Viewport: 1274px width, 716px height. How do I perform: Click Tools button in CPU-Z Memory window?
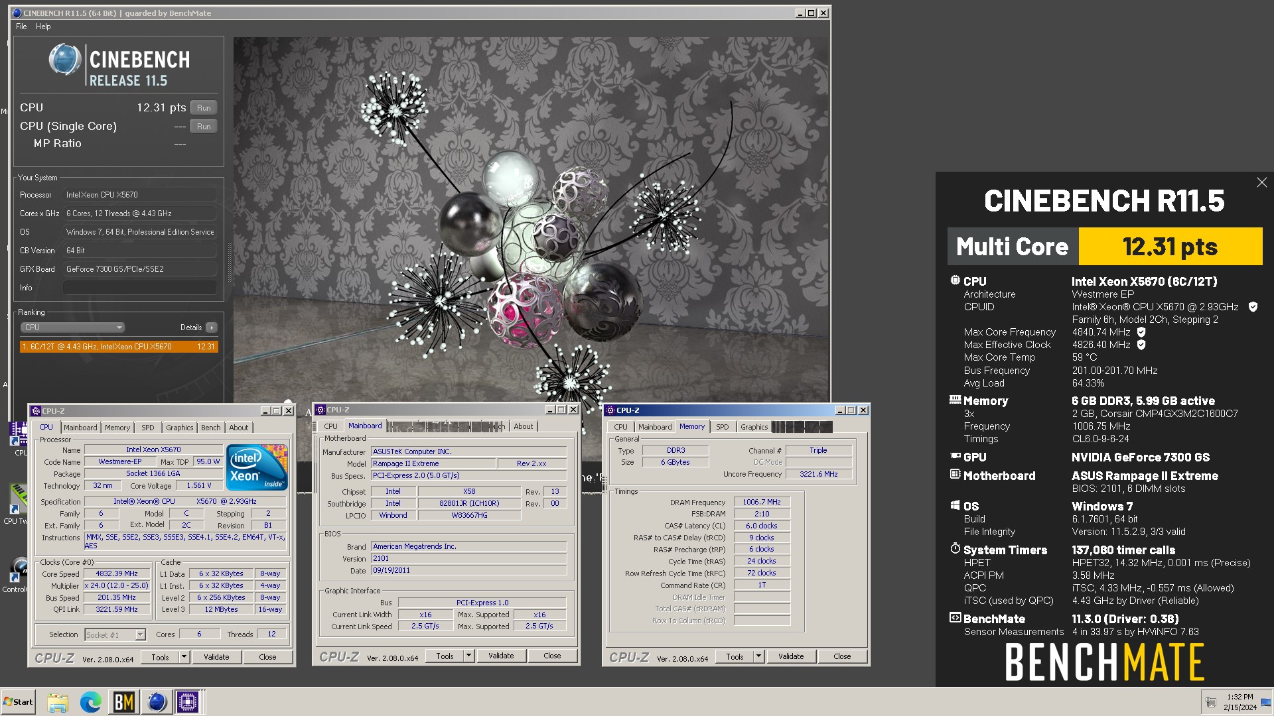pos(735,656)
